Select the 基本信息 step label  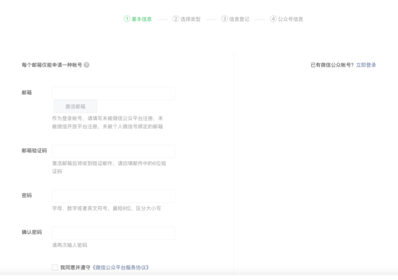pos(142,19)
